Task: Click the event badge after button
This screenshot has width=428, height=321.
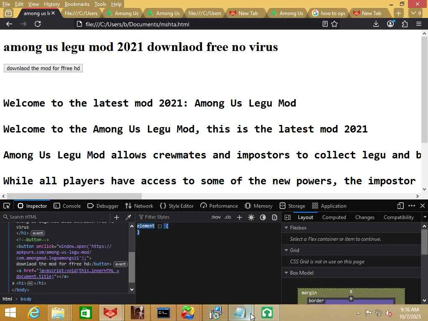Action: coord(120,264)
